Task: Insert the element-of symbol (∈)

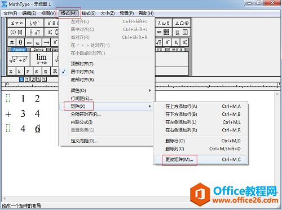Action: 38,42
